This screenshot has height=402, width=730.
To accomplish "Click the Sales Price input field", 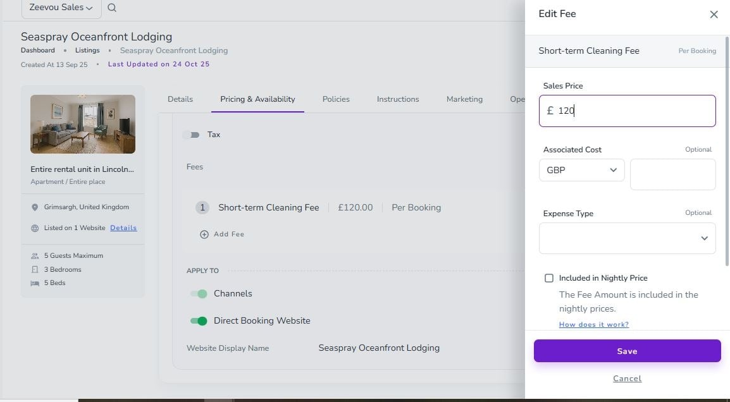I will pyautogui.click(x=633, y=111).
